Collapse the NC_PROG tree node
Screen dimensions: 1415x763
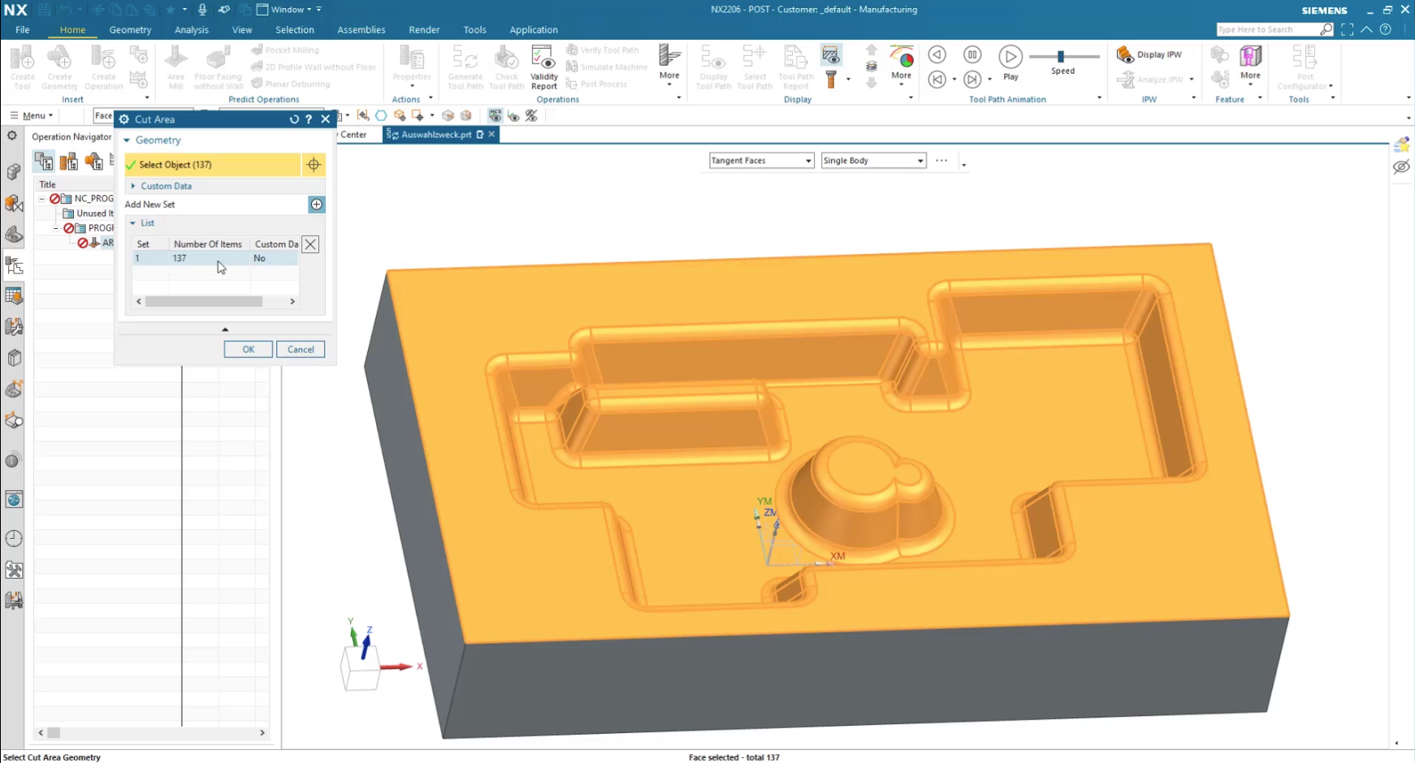pos(42,198)
